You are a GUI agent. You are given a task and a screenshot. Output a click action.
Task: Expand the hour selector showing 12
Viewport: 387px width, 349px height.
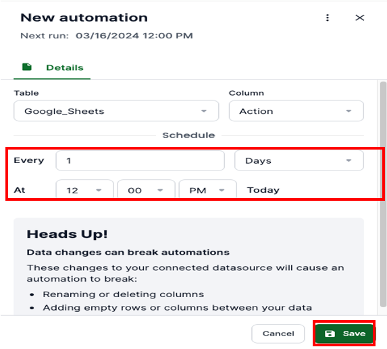coord(84,190)
